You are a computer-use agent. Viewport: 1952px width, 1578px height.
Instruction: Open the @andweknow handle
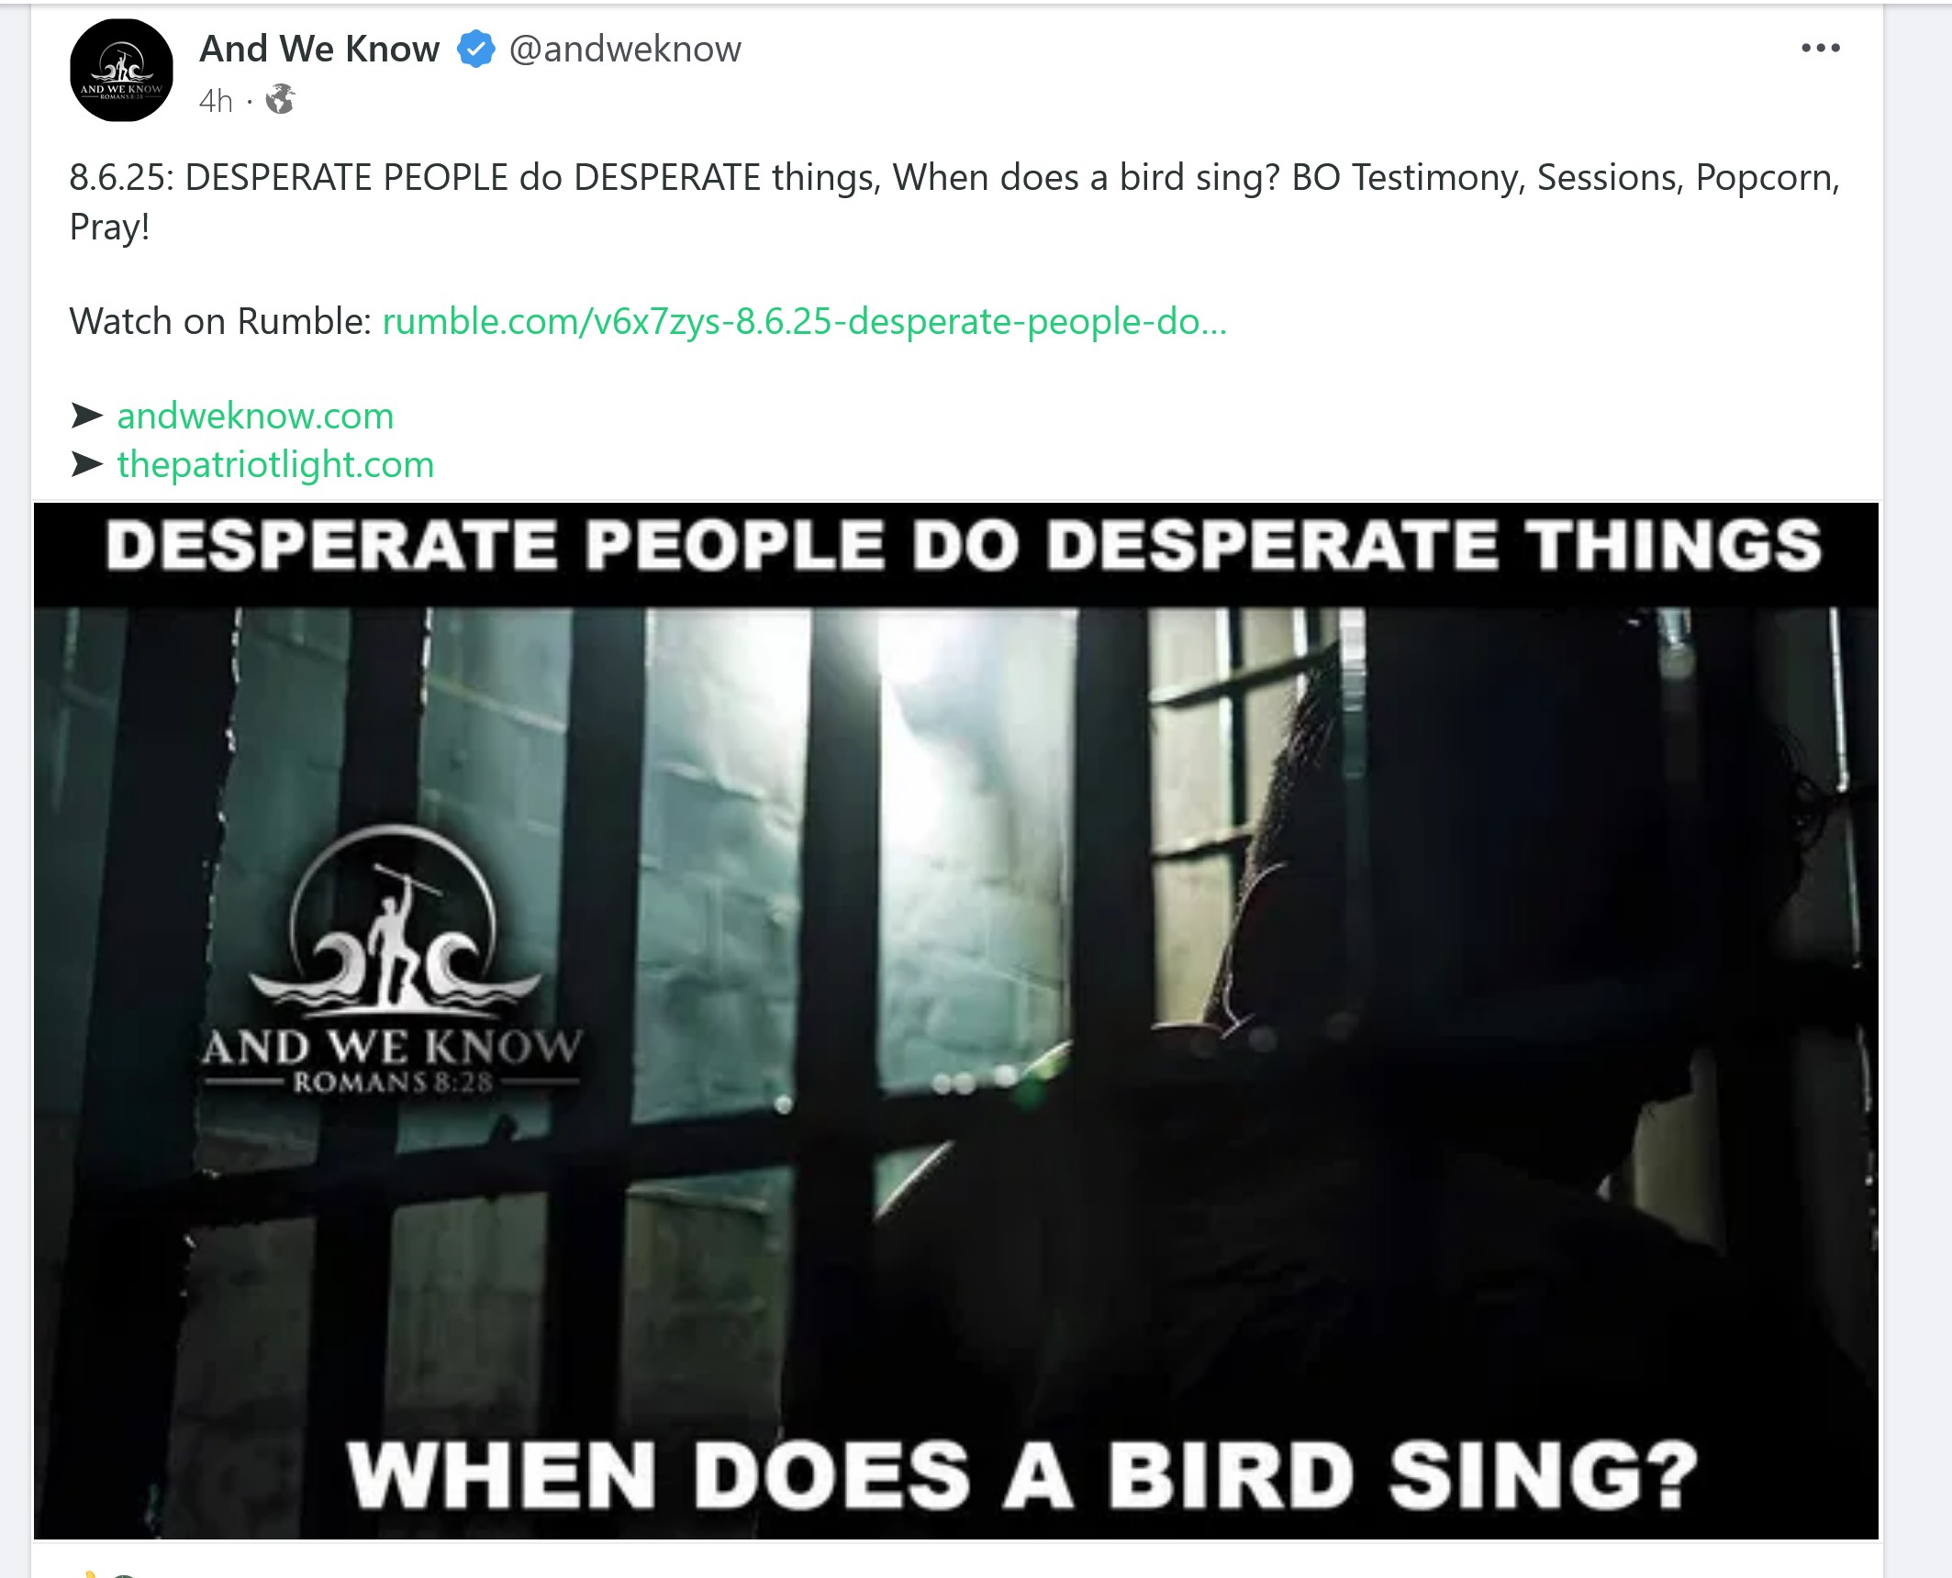[x=625, y=49]
